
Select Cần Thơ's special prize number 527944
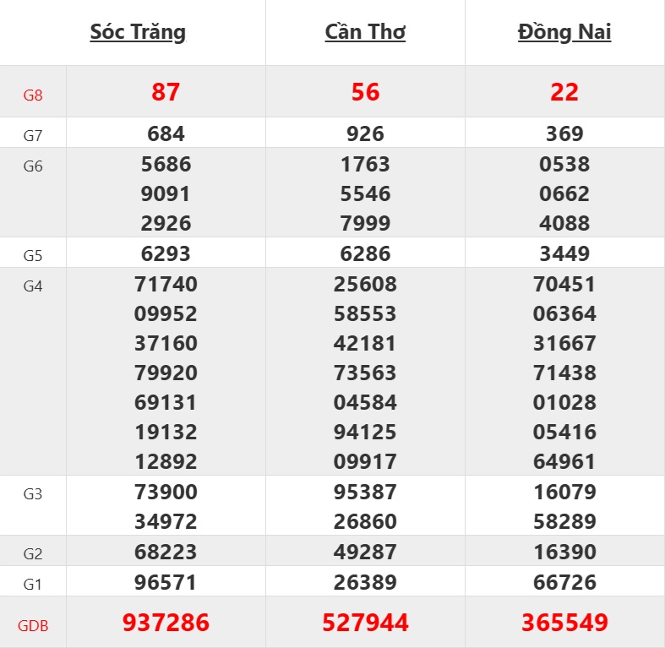[365, 623]
